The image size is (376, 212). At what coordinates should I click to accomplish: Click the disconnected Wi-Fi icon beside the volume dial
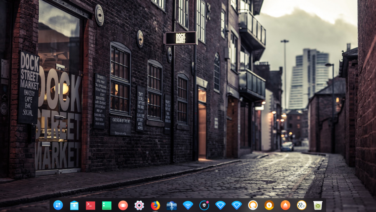(237, 205)
